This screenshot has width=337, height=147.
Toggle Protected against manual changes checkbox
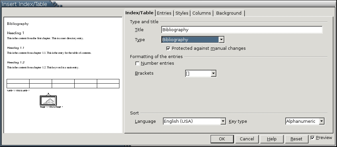(168, 48)
